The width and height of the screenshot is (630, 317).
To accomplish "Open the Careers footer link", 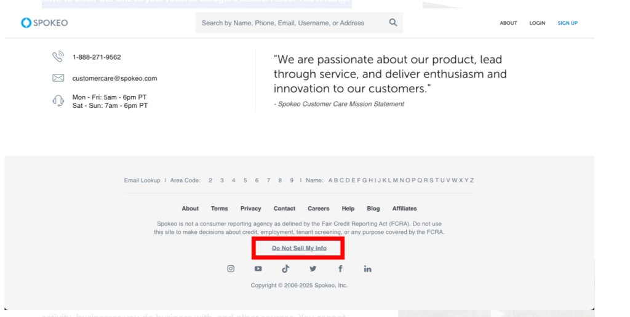I will click(x=319, y=209).
